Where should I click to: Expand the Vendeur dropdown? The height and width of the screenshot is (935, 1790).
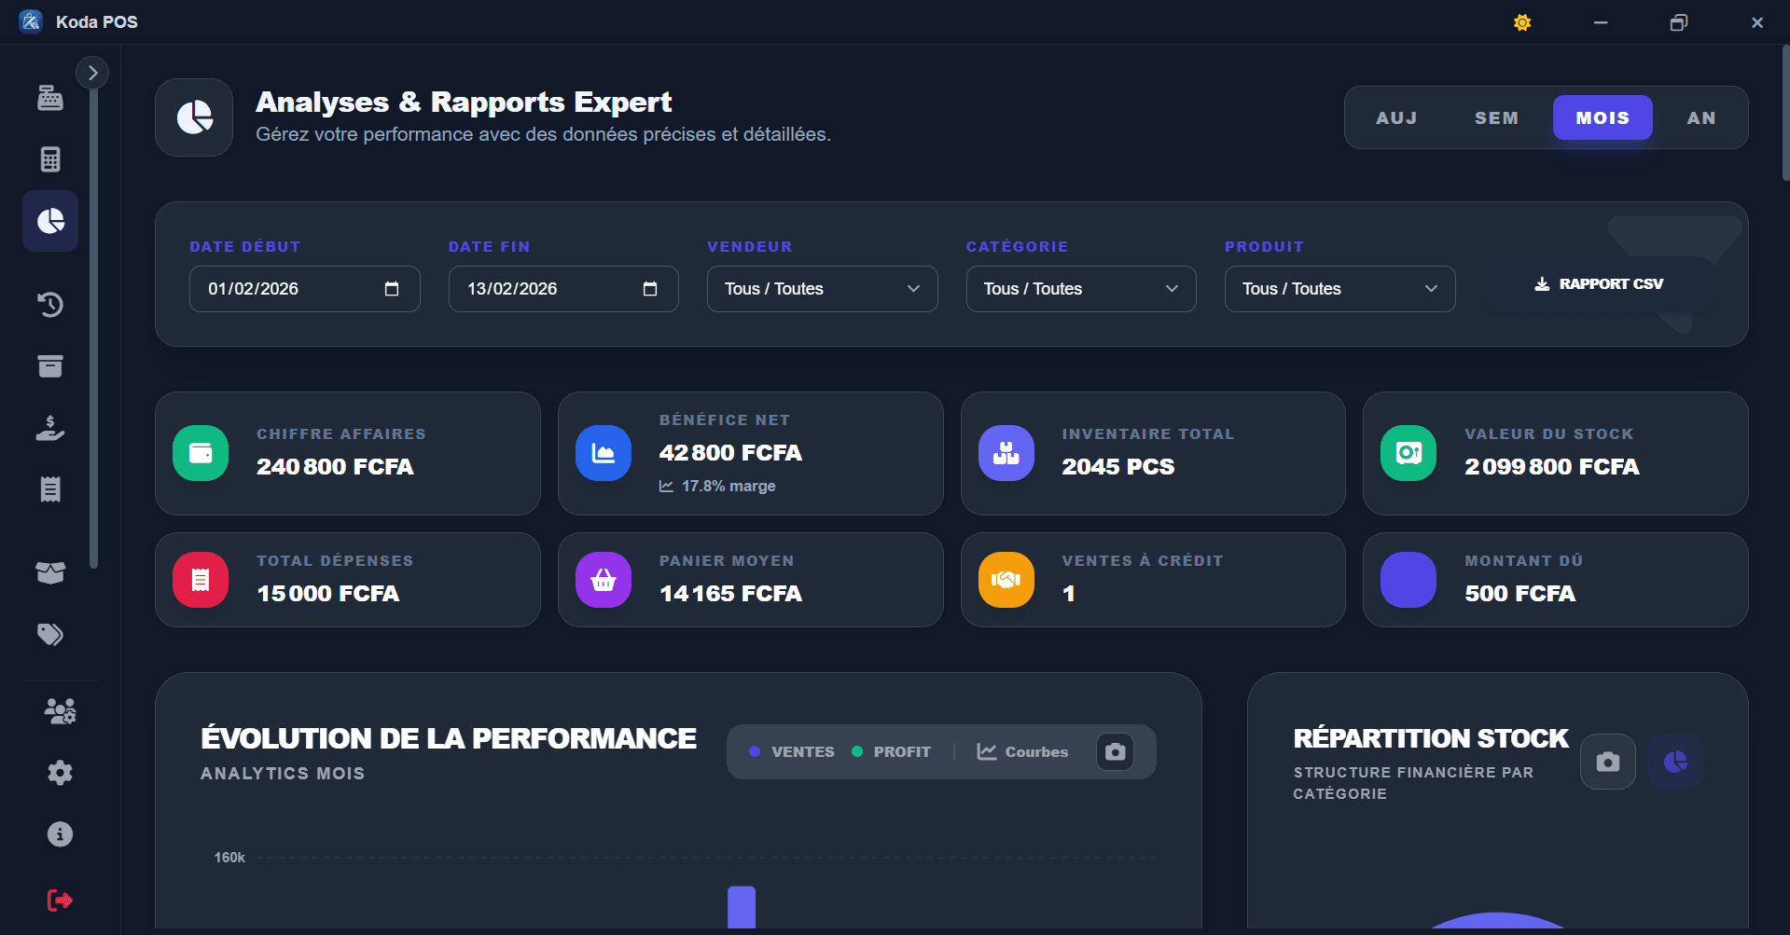[822, 289]
